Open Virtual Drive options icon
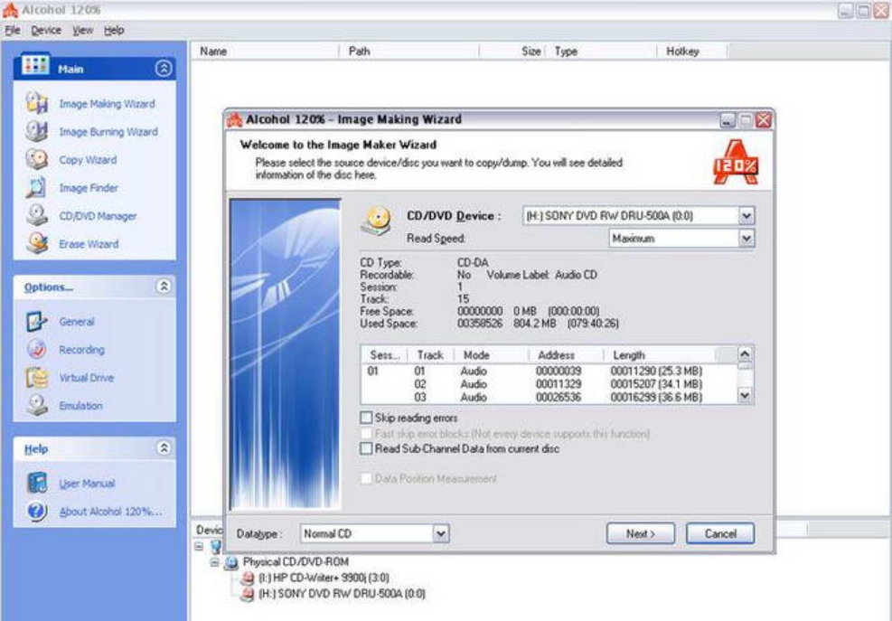 pos(36,377)
